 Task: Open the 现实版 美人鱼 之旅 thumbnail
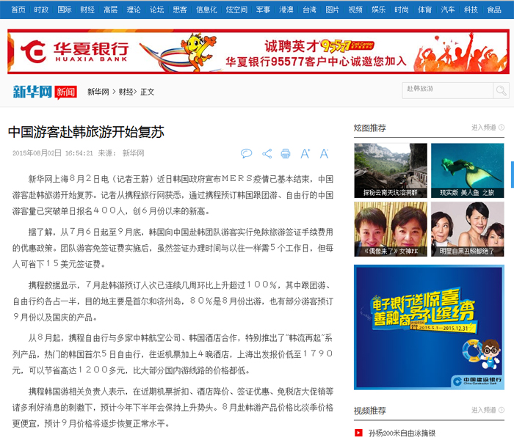click(468, 170)
